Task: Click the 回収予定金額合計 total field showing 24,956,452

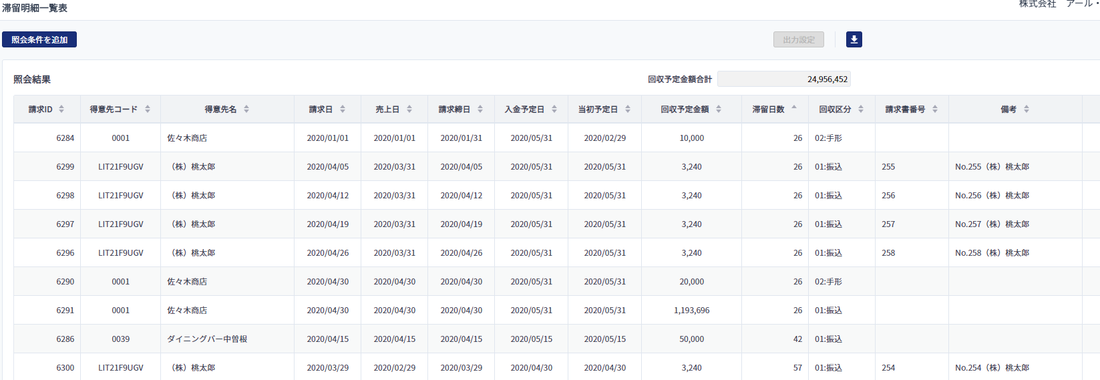Action: tap(784, 79)
